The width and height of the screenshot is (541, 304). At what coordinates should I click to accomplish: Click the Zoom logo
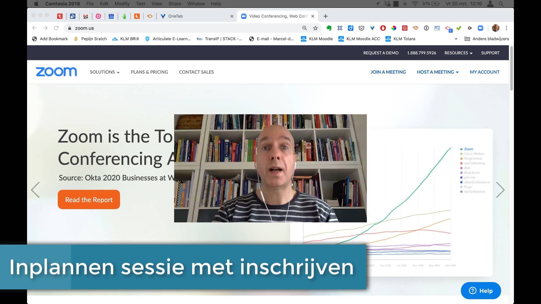pos(56,72)
